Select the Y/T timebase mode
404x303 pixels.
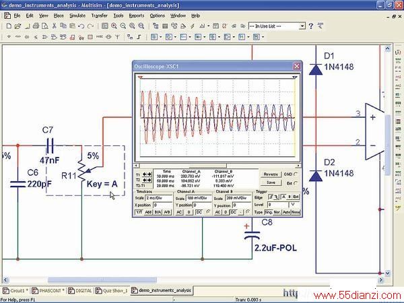(139, 212)
